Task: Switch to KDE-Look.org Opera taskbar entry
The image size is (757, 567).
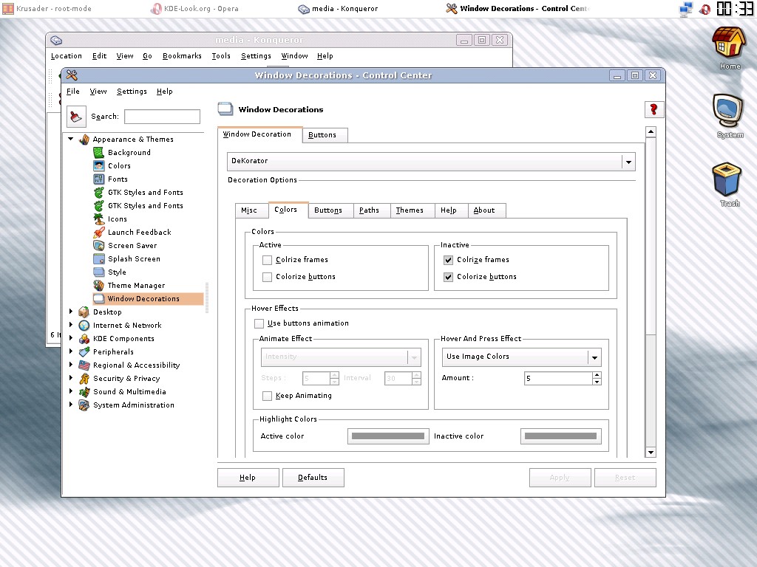Action: point(195,9)
